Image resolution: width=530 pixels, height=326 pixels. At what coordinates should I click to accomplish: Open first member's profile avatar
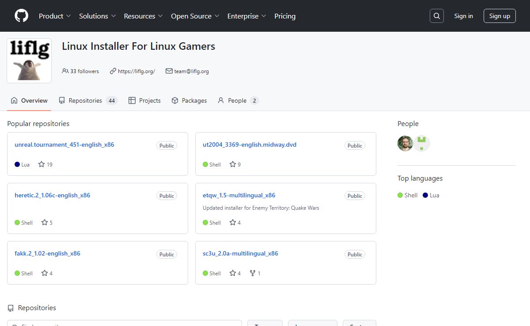coord(405,143)
